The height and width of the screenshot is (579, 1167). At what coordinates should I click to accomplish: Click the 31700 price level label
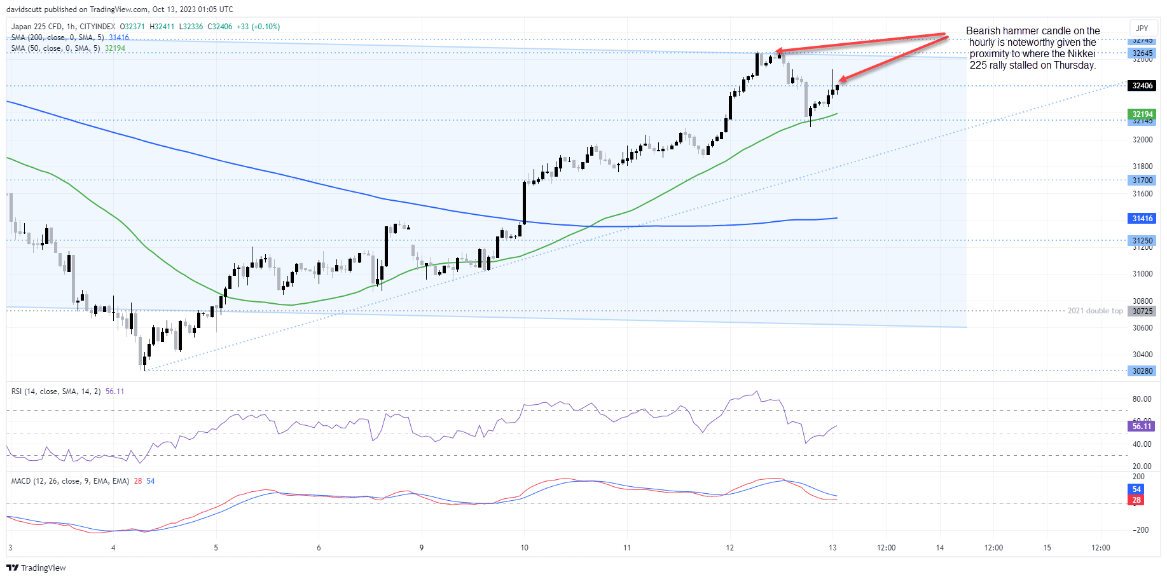pos(1142,181)
